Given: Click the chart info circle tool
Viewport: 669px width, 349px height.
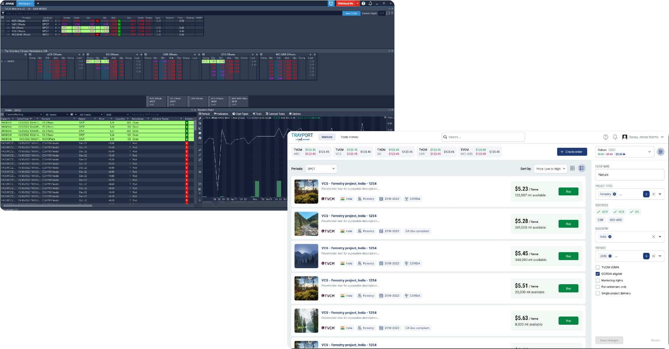Looking at the screenshot, I should pyautogui.click(x=200, y=133).
